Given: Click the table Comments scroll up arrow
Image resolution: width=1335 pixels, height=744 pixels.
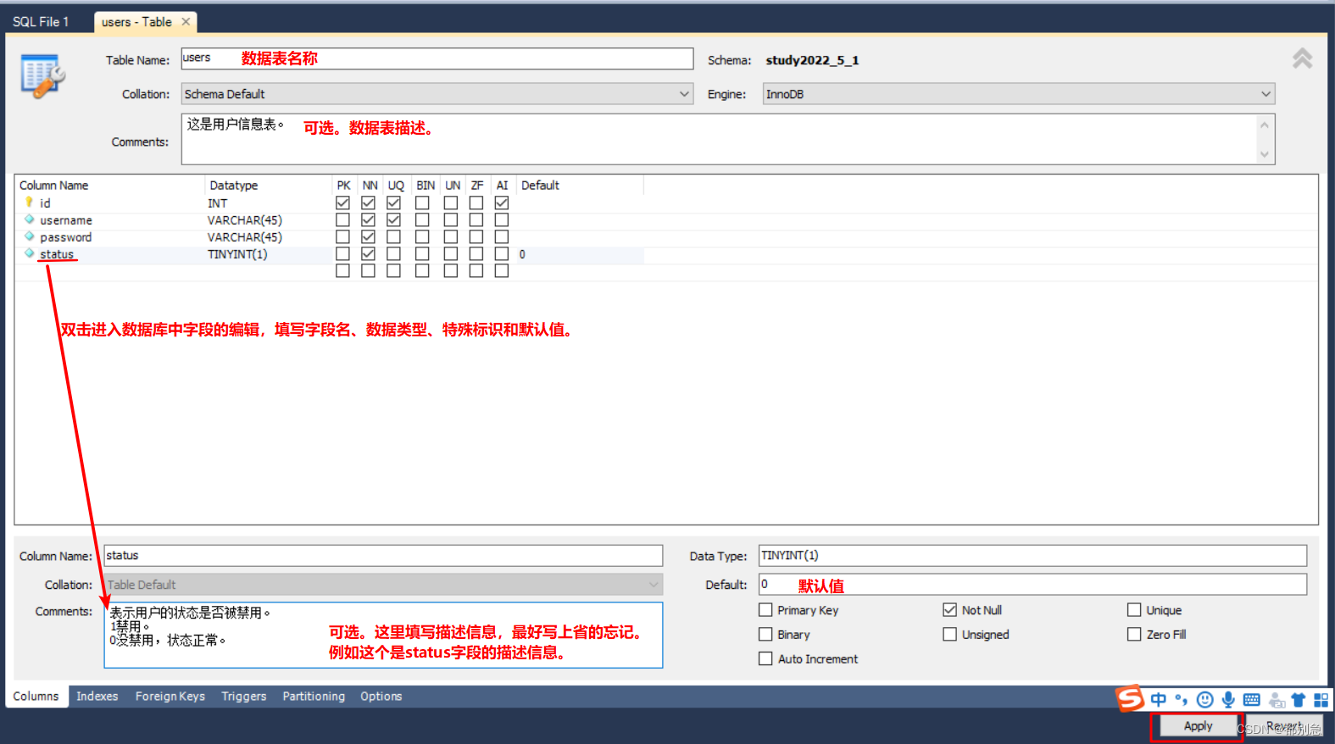Looking at the screenshot, I should coord(1264,125).
